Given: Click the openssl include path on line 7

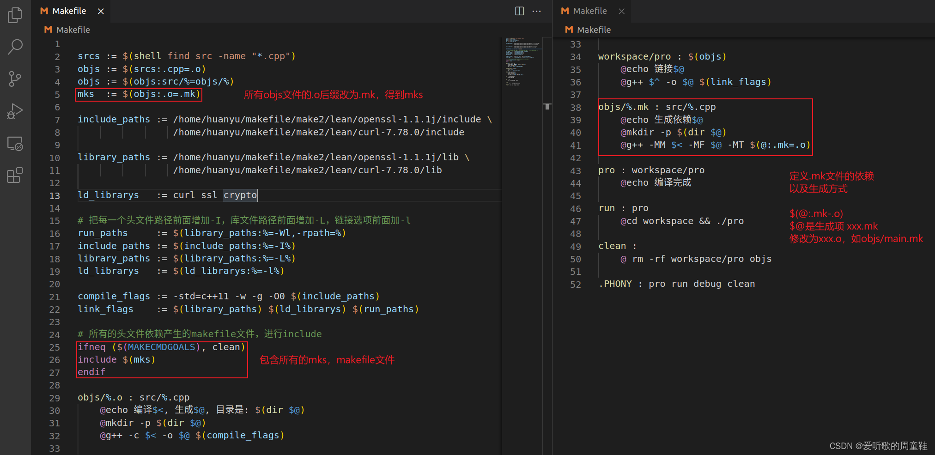Looking at the screenshot, I should 327,120.
